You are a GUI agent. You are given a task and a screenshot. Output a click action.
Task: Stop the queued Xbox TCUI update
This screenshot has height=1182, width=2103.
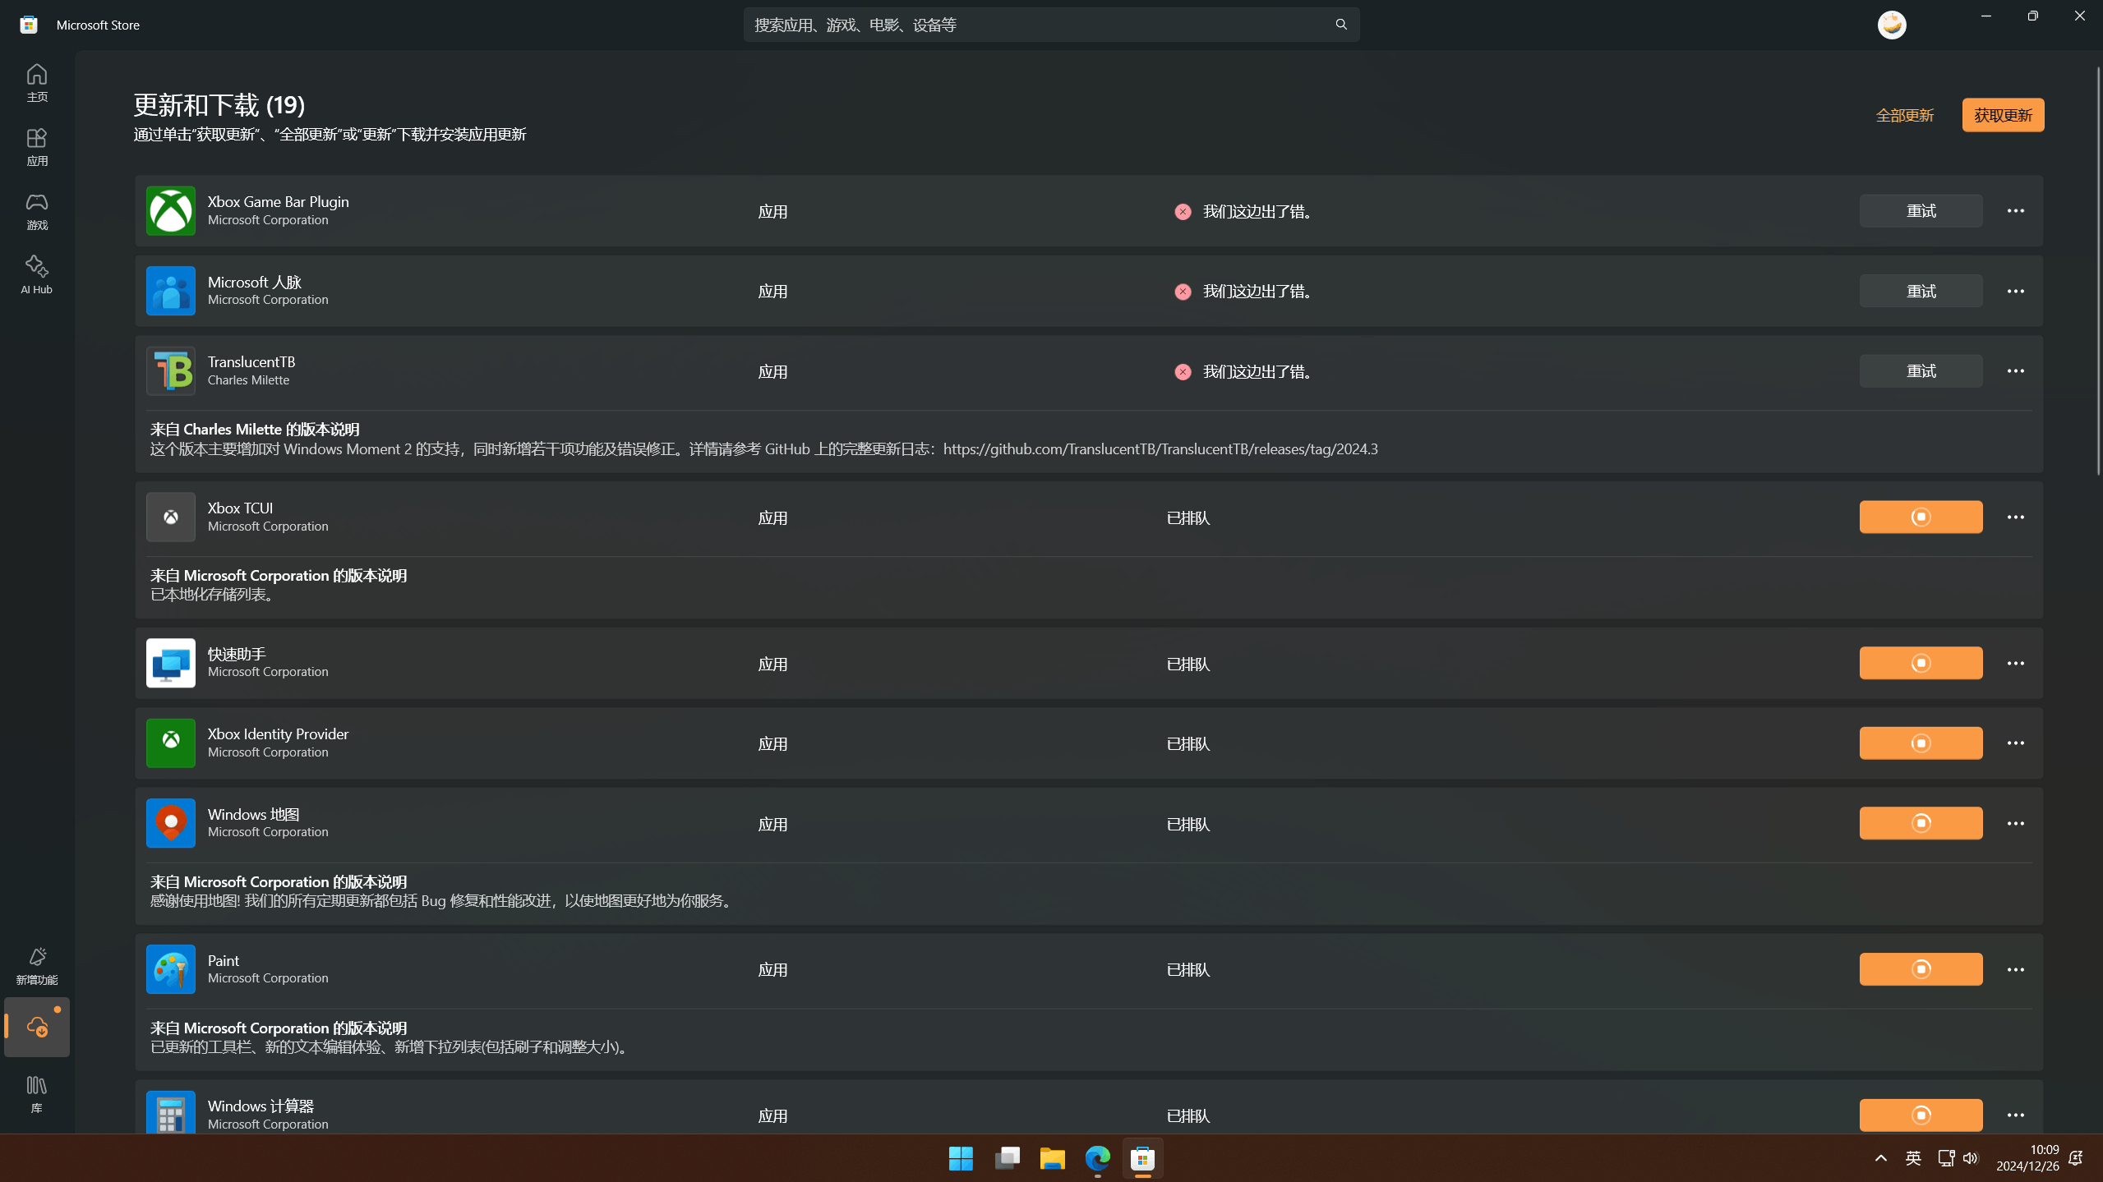click(x=1920, y=517)
